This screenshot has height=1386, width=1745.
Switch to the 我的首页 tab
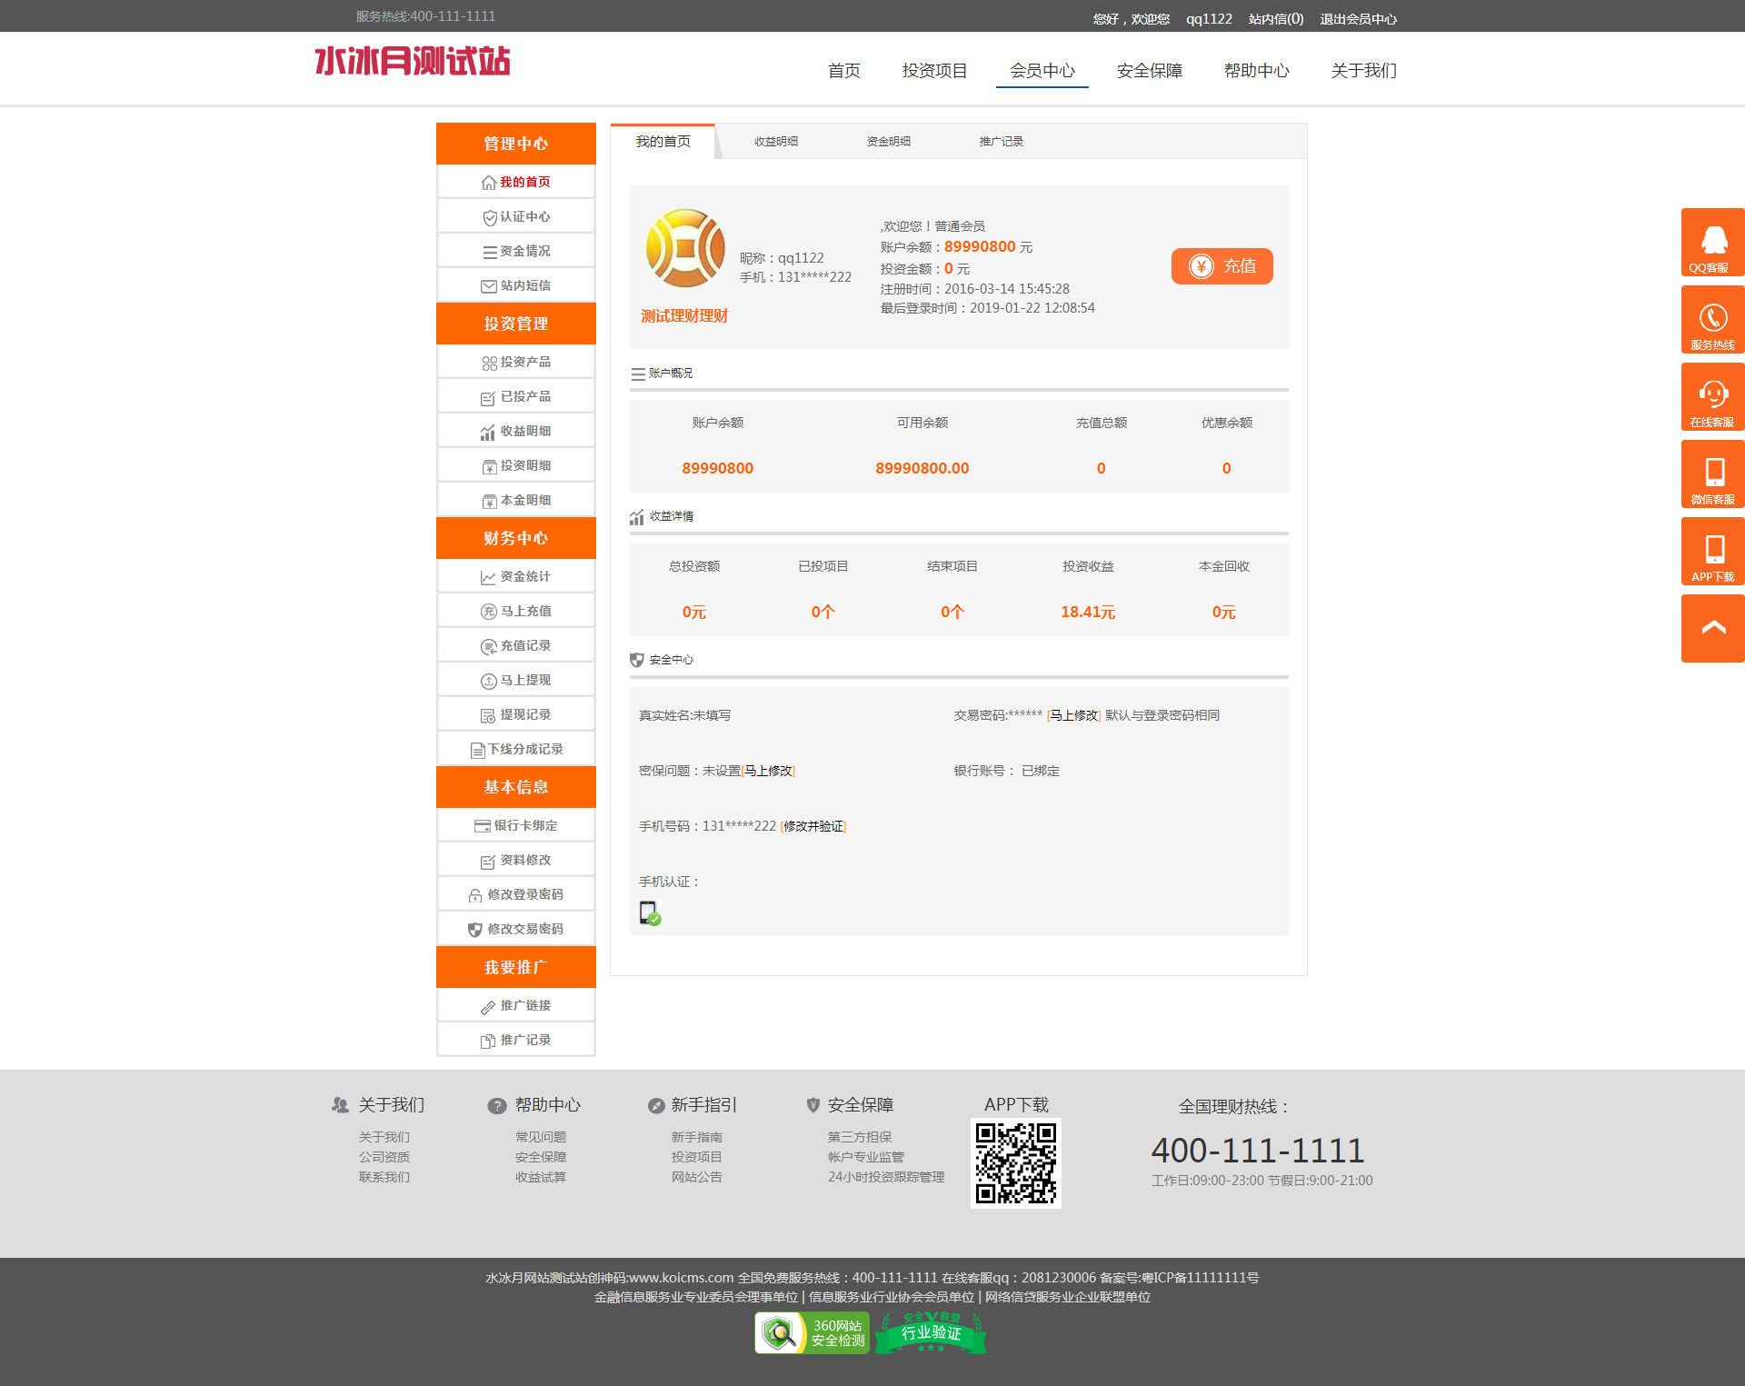663,141
